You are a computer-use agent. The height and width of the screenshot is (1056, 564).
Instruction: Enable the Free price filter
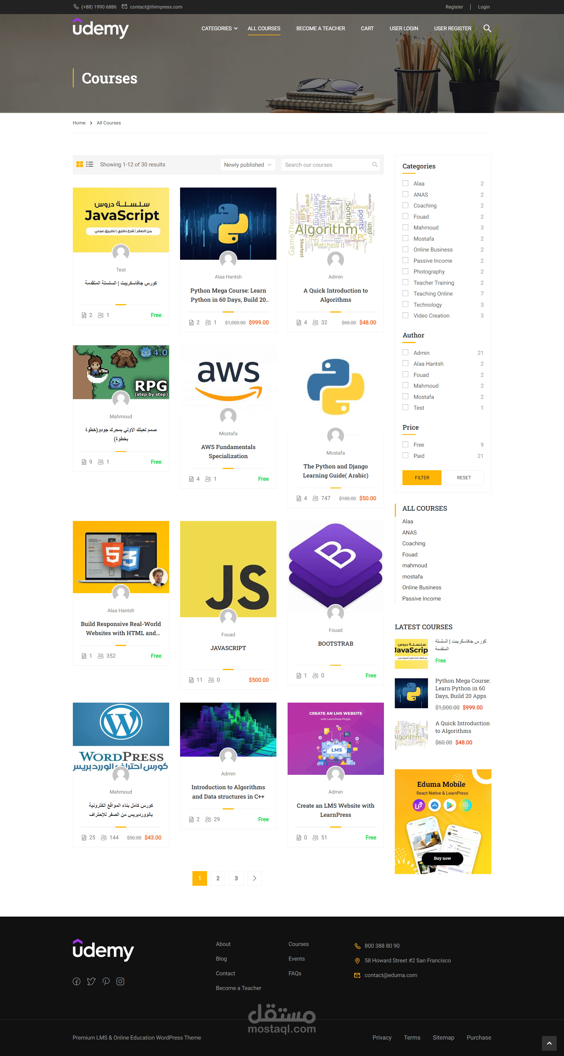point(405,444)
